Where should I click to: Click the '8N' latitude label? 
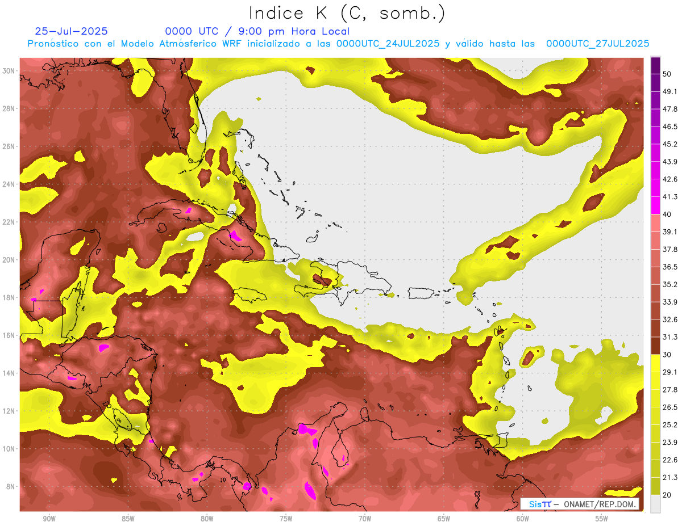click(11, 487)
